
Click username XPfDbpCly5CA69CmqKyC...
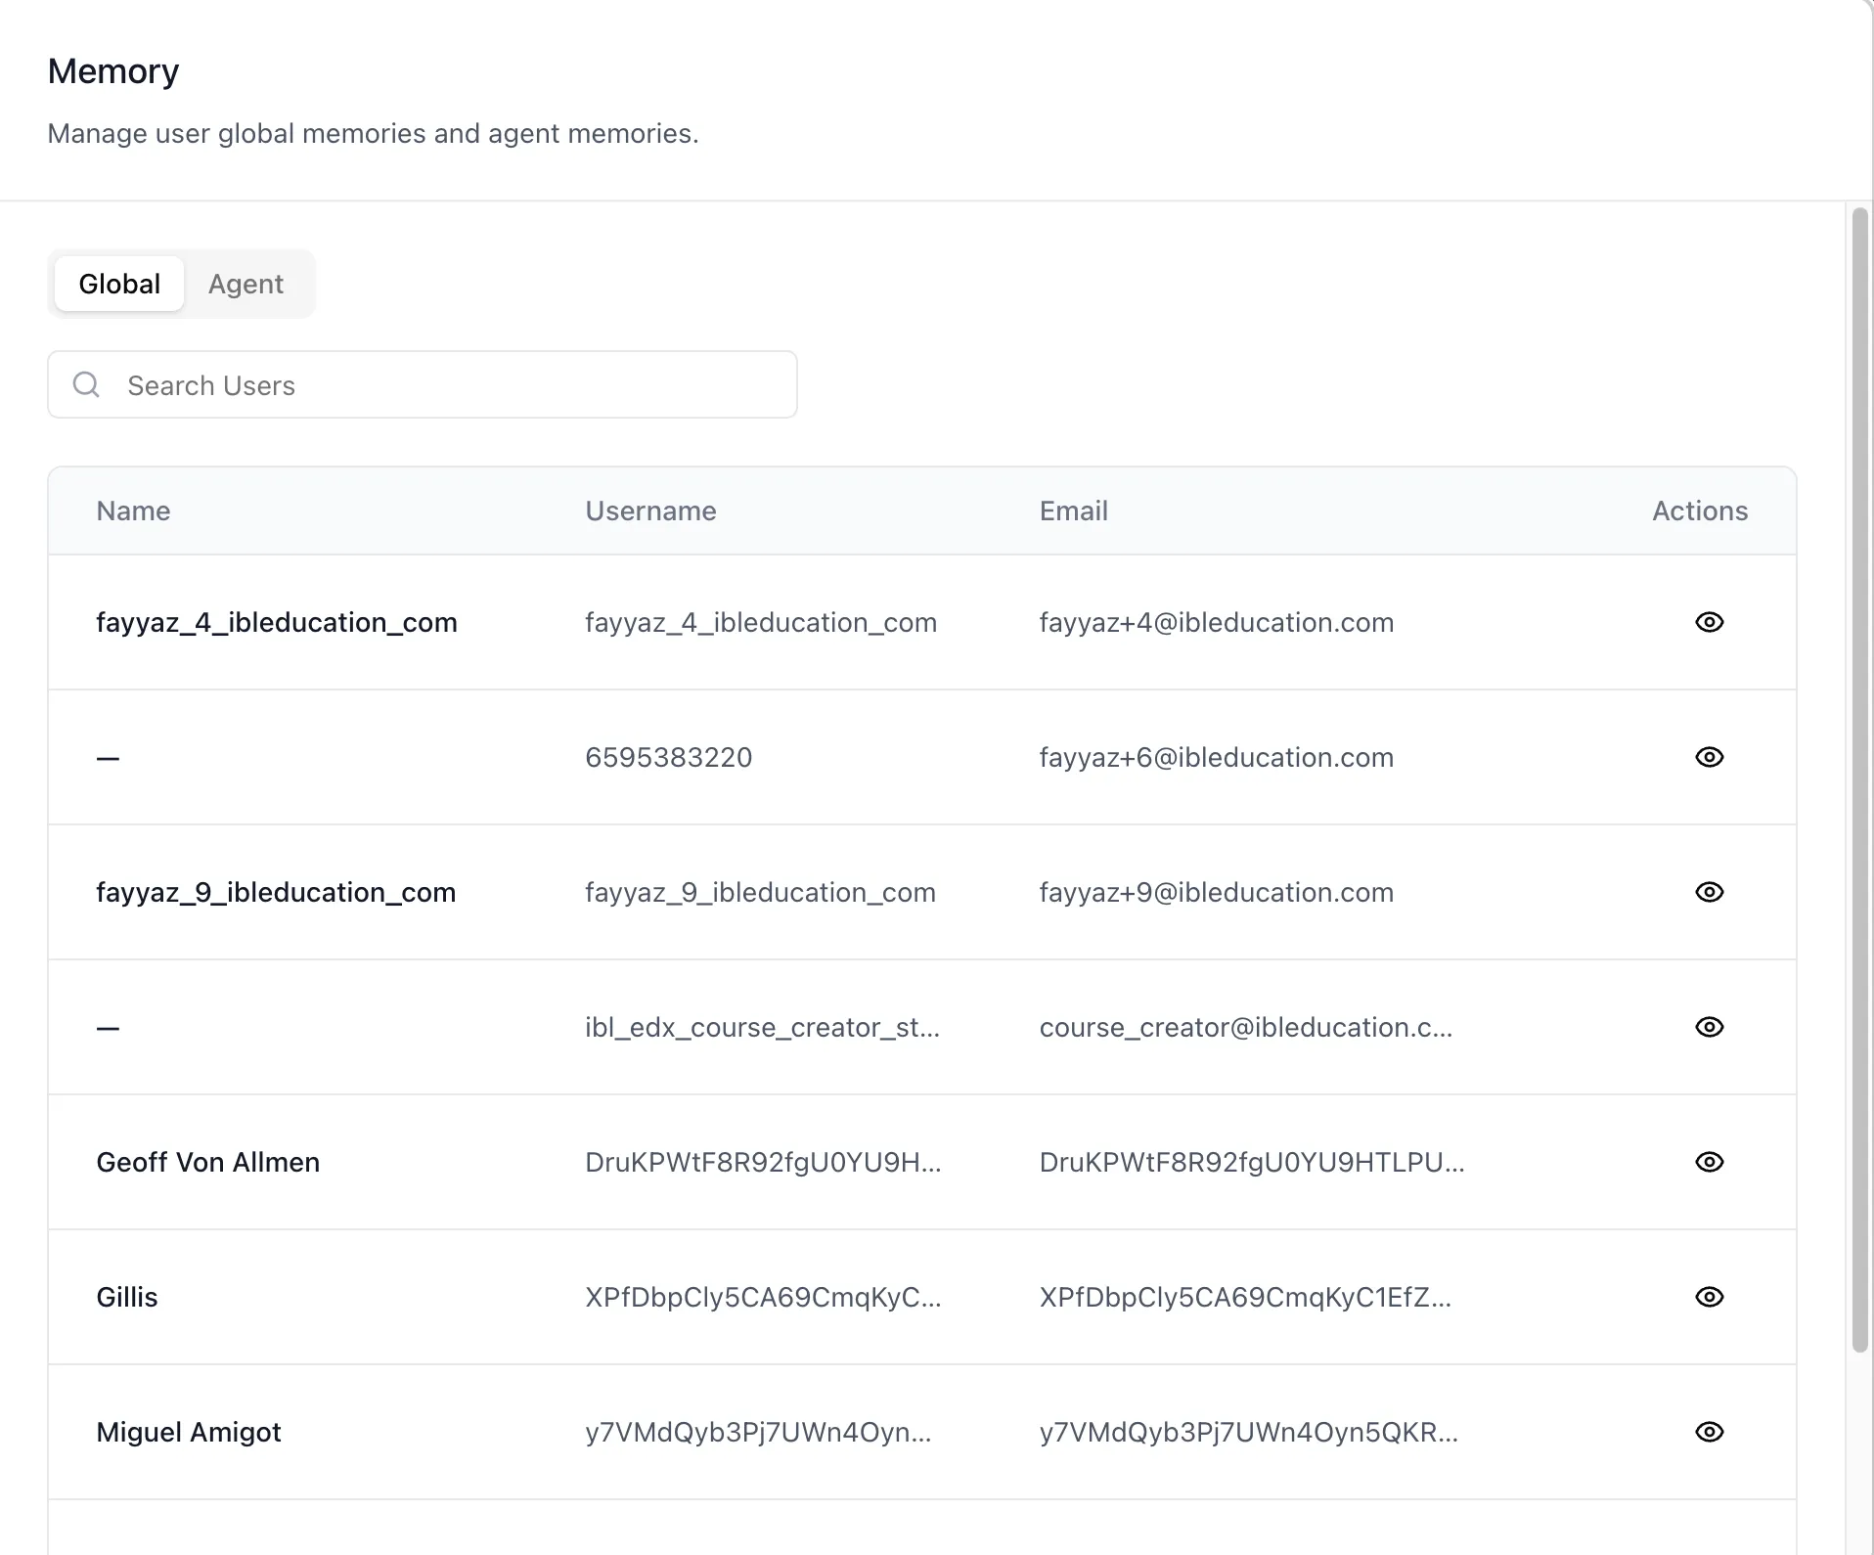click(x=763, y=1297)
